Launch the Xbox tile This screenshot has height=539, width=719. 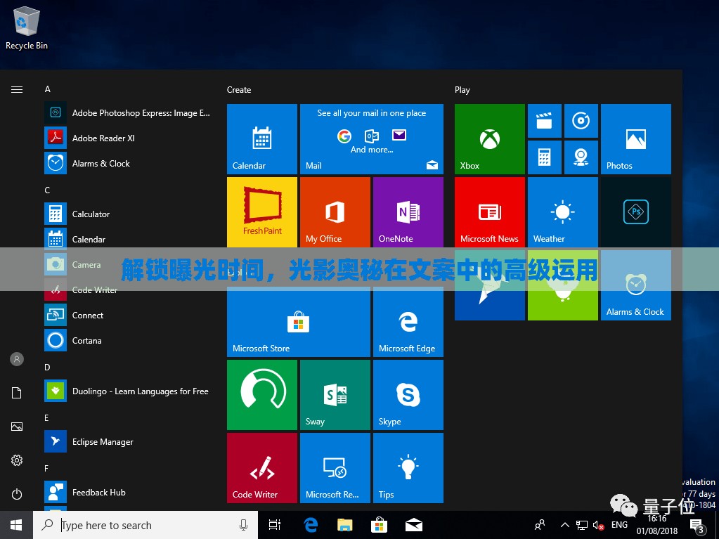pyautogui.click(x=490, y=139)
